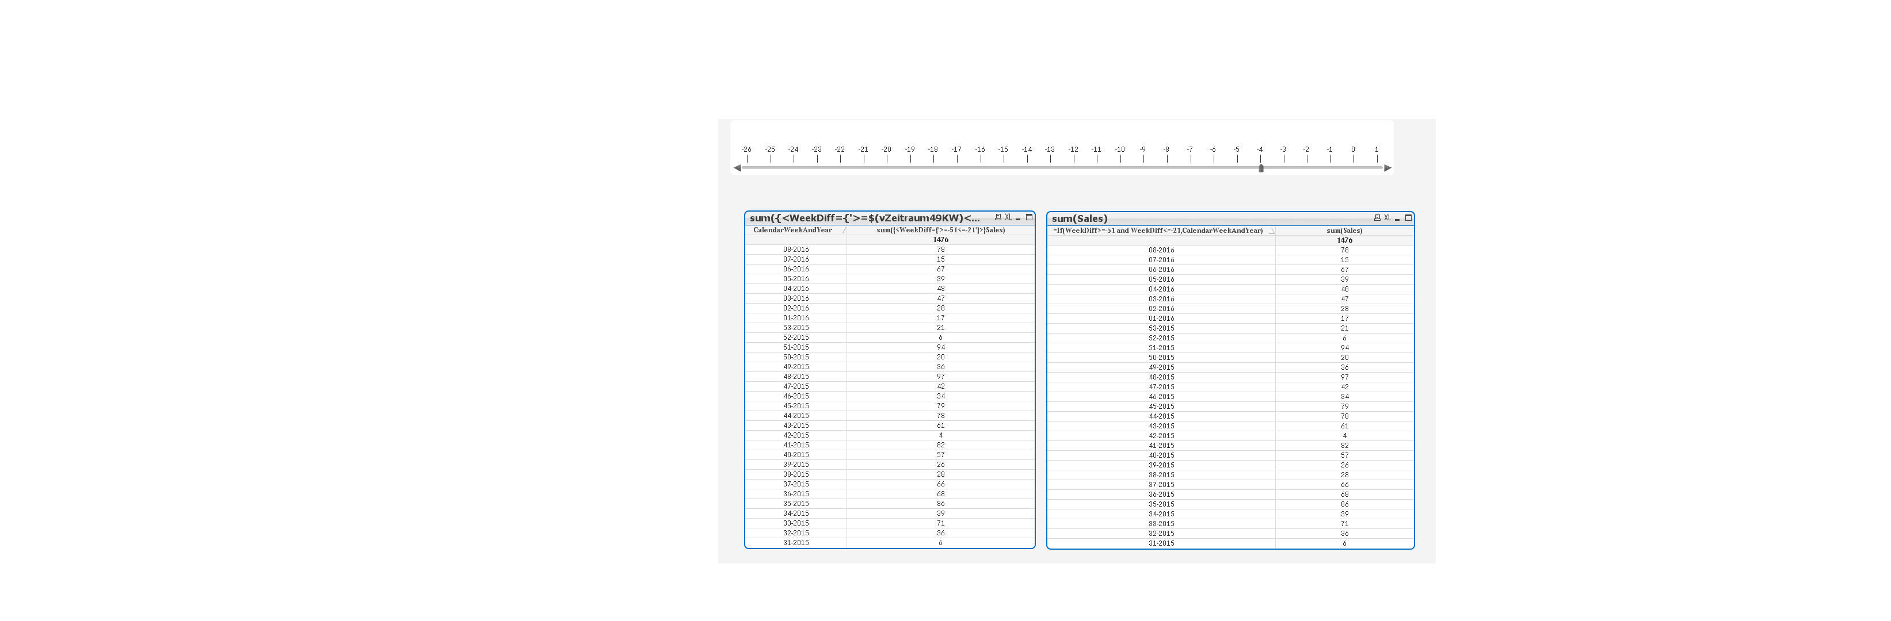
Task: Click right arrow of the slider
Action: (1387, 168)
